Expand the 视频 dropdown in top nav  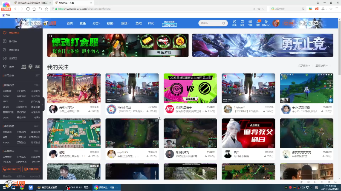pyautogui.click(x=110, y=23)
